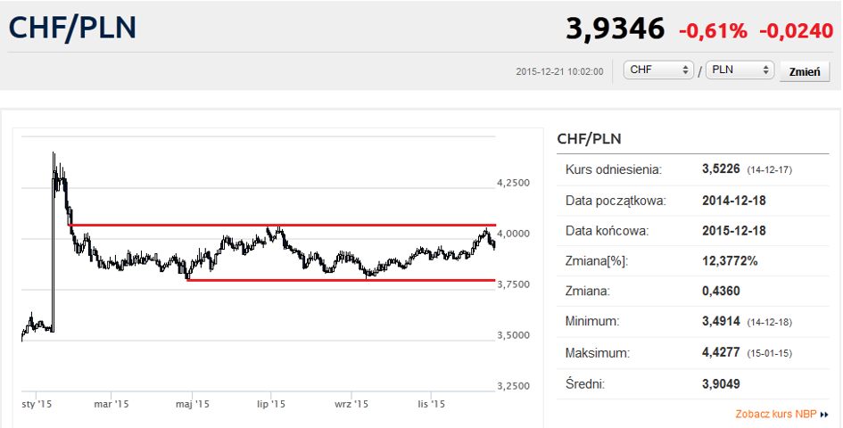Screen dimensions: 843x428
Task: Click the double arrow icon beside Zobacz kurs NBP
Action: pos(825,415)
